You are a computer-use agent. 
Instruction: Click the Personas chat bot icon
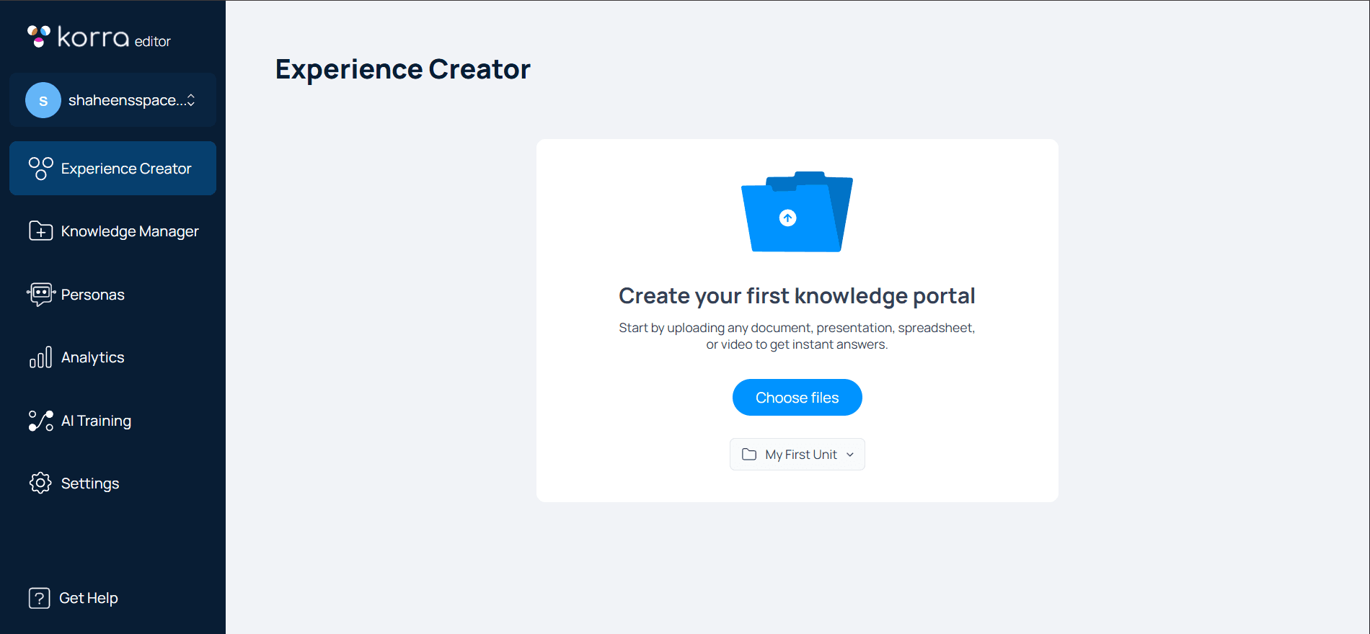coord(40,294)
